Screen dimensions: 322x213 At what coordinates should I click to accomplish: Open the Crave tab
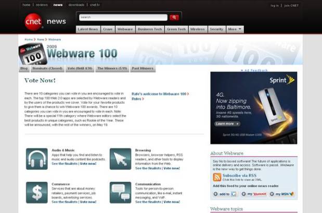(x=108, y=29)
